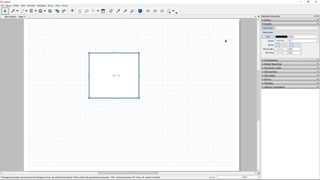Click the Pomiary measurements input field

[230, 177]
